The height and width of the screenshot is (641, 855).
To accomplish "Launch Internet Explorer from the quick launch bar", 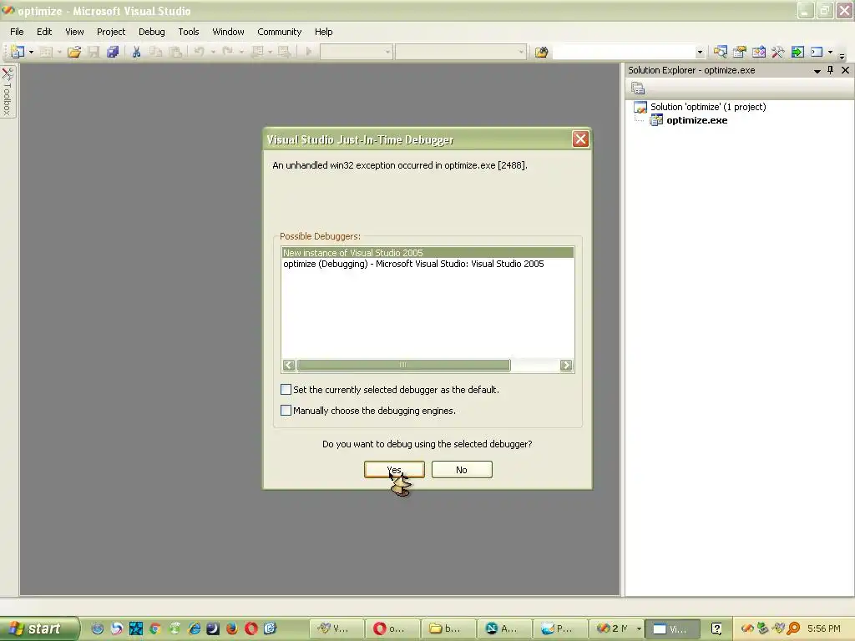I will coord(194,628).
